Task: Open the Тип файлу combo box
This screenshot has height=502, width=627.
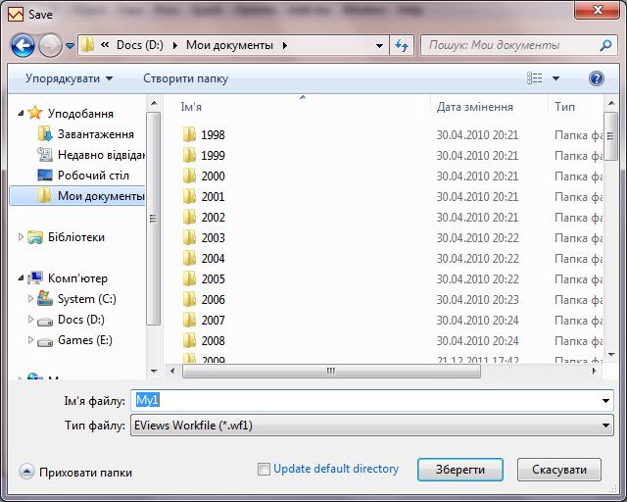Action: (372, 426)
